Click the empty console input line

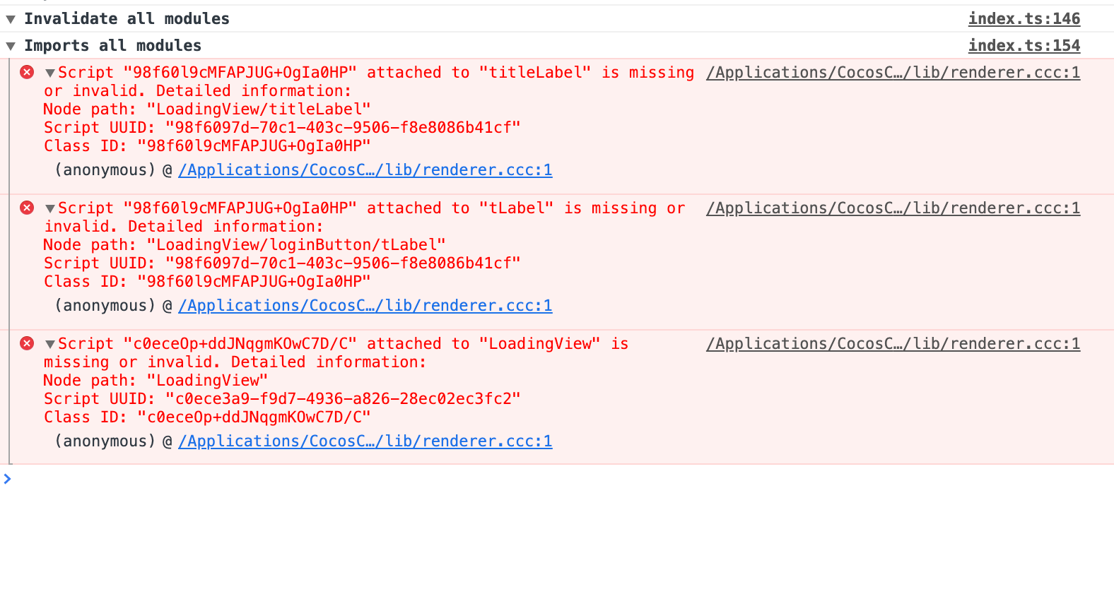tap(495, 480)
